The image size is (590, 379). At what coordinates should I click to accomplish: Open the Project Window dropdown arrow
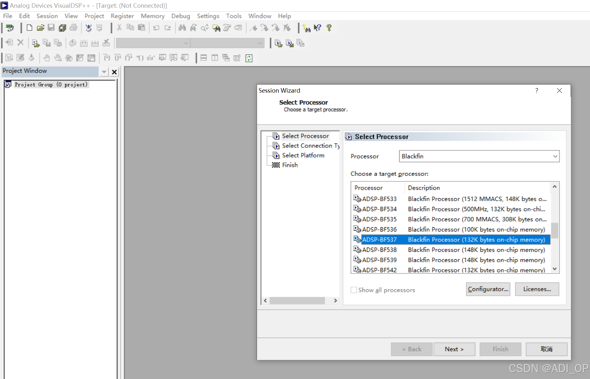click(104, 72)
